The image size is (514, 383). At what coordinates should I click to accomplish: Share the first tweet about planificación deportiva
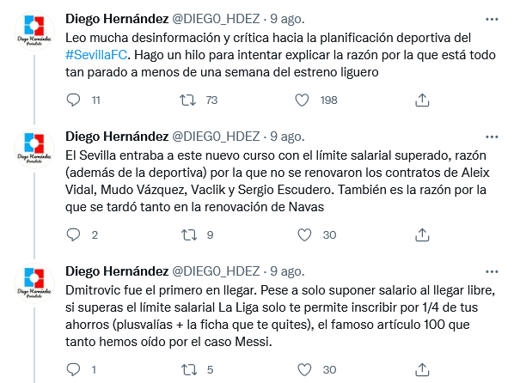[422, 100]
